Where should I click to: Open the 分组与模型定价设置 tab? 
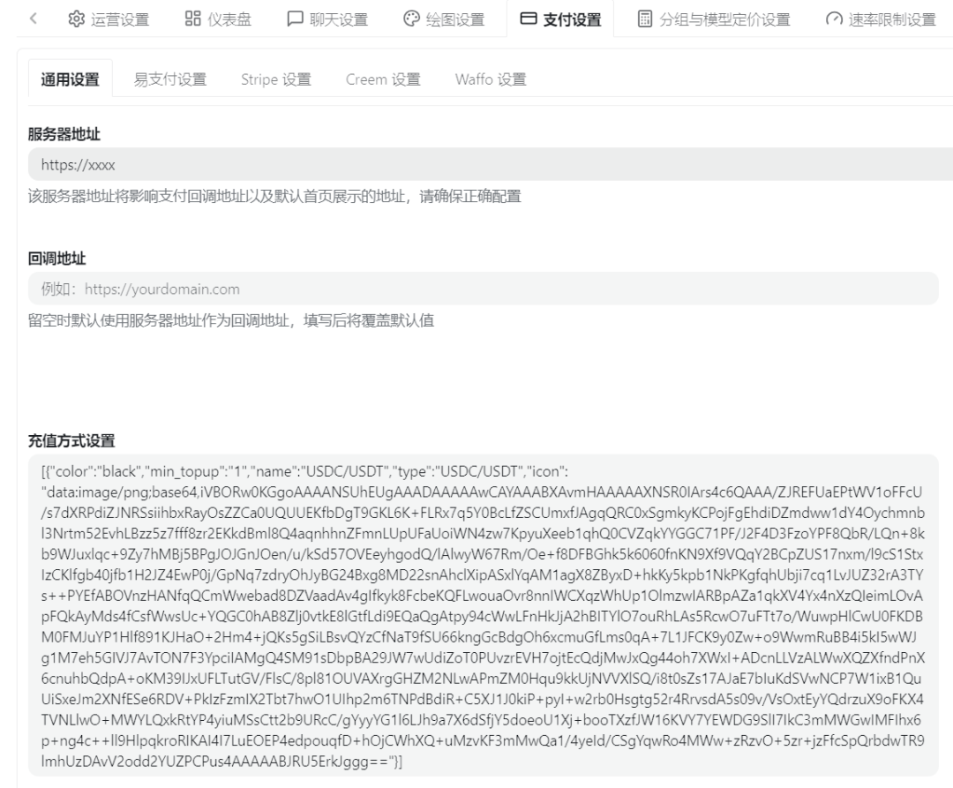(x=714, y=19)
